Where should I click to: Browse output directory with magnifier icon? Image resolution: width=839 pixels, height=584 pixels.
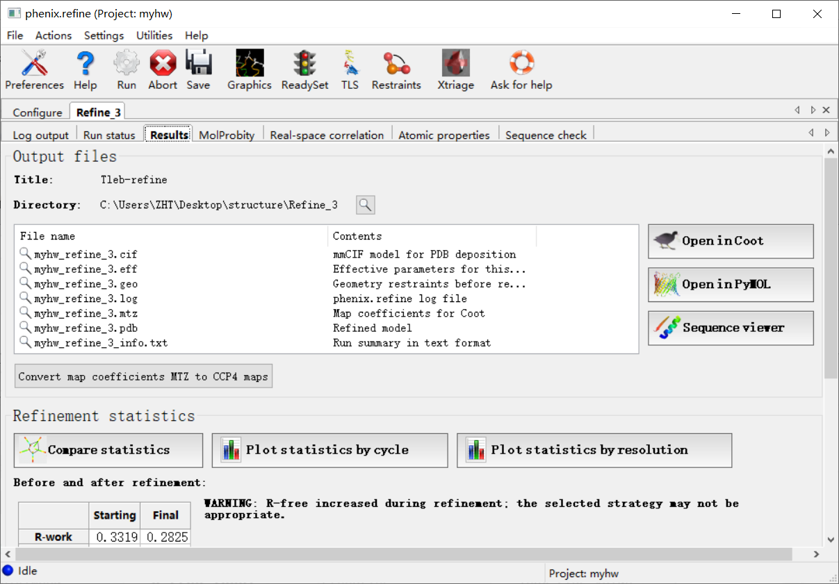(366, 205)
